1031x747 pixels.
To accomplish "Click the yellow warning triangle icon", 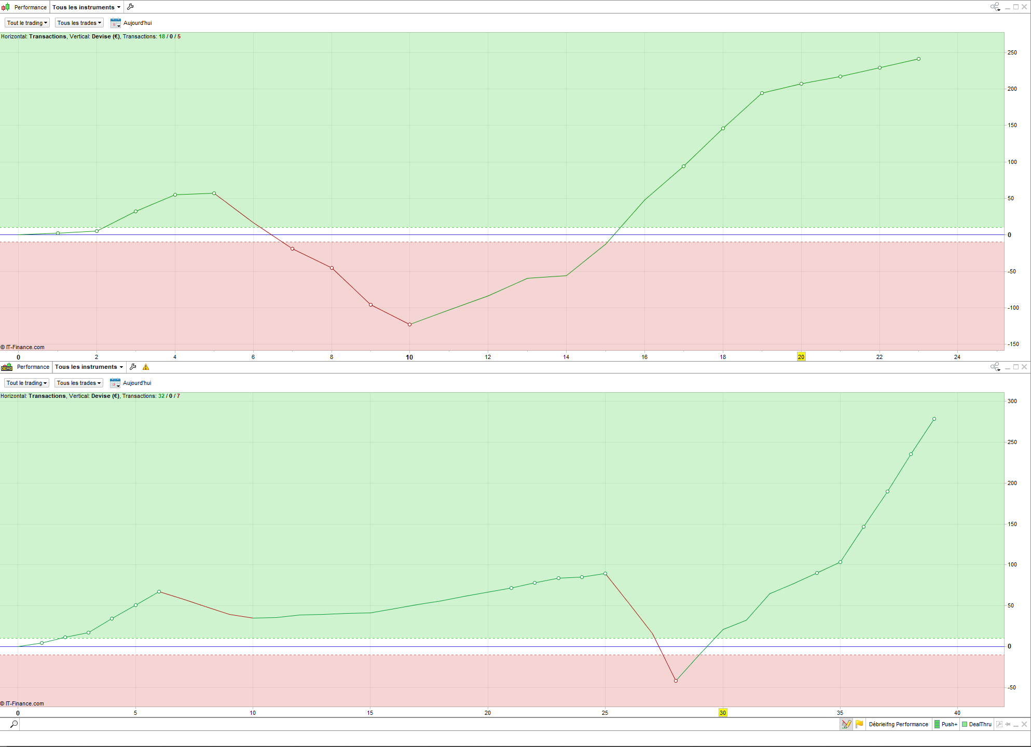I will point(146,367).
